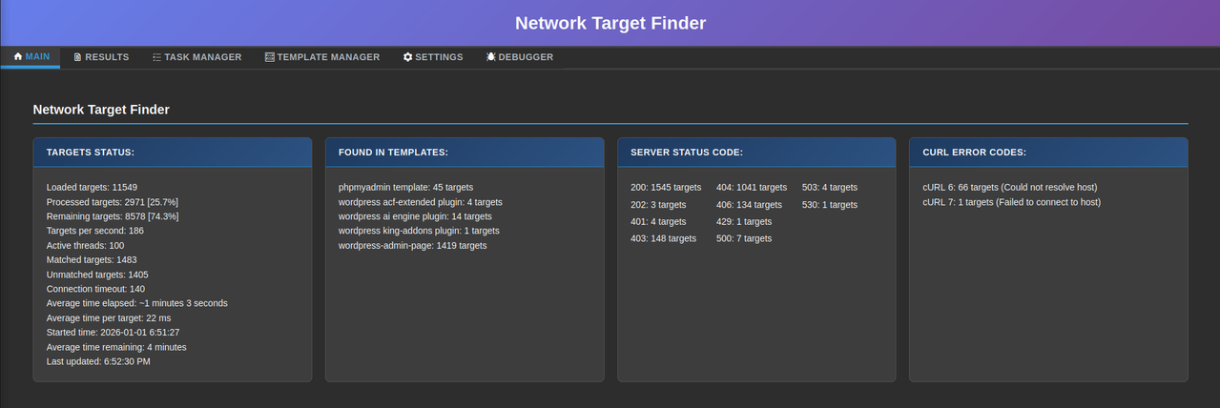This screenshot has height=408, width=1220.
Task: Click the 404 status code entry
Action: coord(752,188)
